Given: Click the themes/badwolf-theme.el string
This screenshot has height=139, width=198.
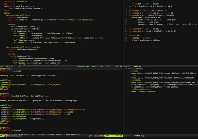Looking at the screenshot, I should 64,38.
